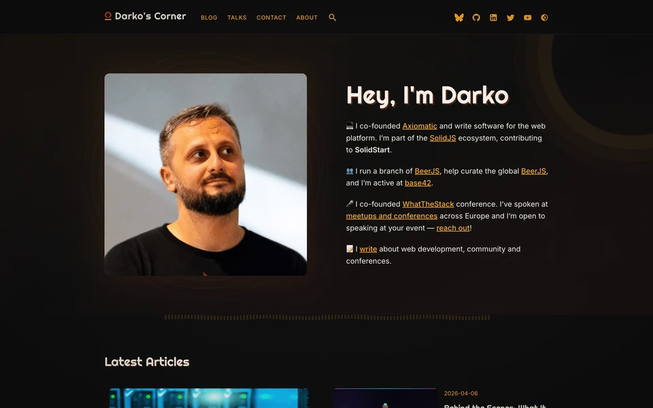Open the WhatTheStack conference link
Screen dimensions: 653x408
(x=428, y=204)
